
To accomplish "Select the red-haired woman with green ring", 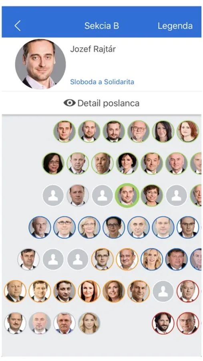I will [x=188, y=132].
